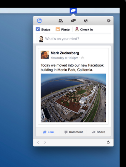
Task: Like Mark Zuckerberg's post
Action: tap(48, 132)
